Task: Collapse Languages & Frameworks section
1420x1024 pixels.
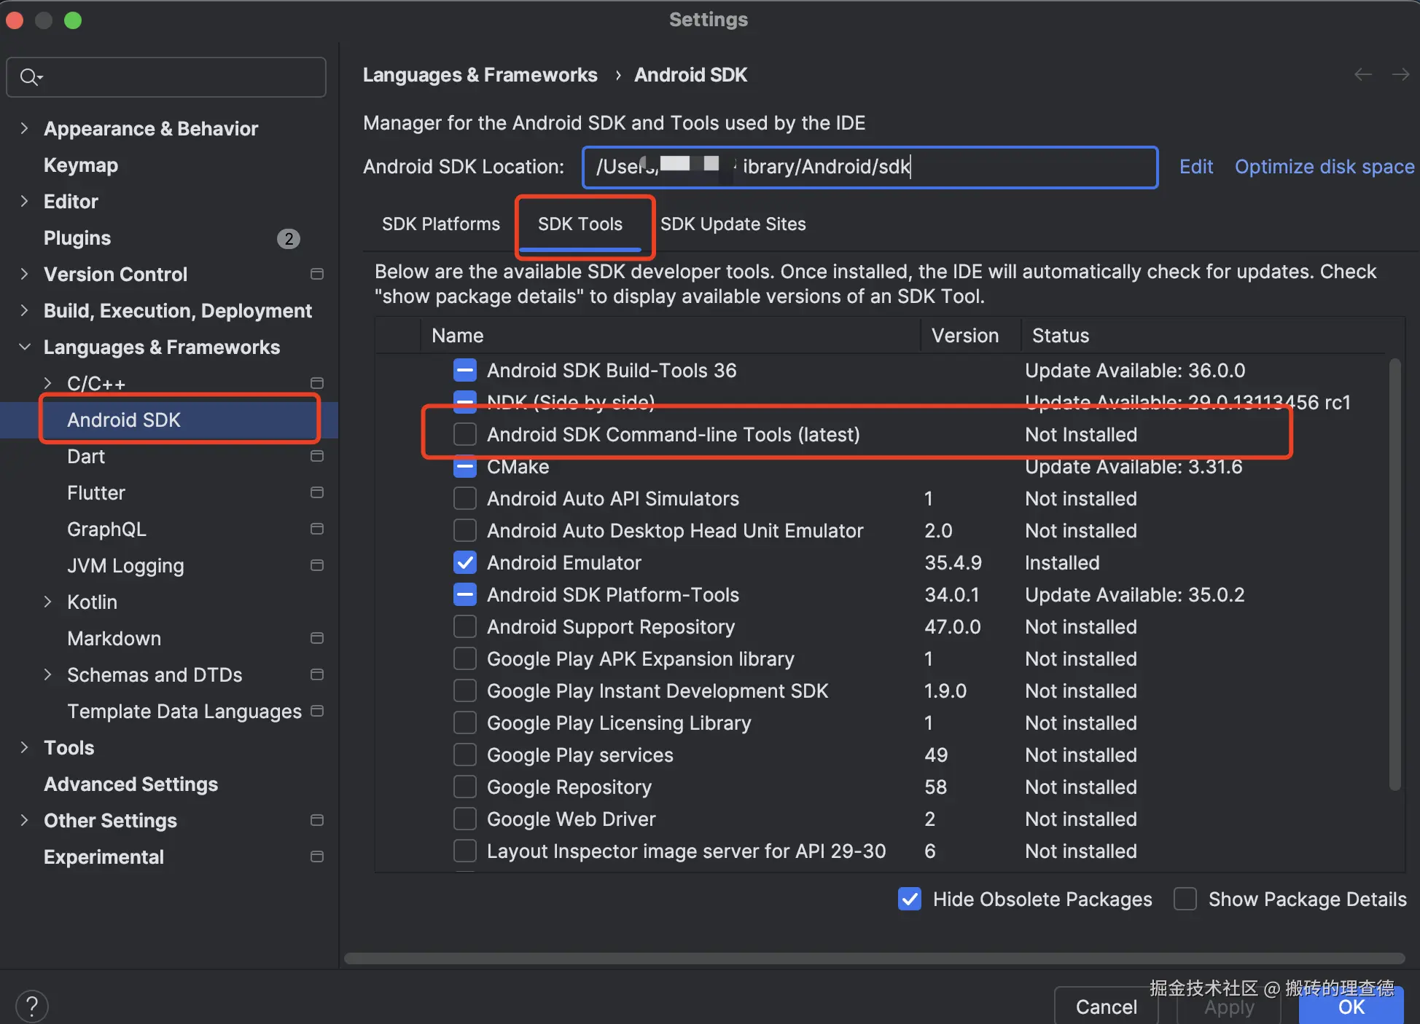Action: pyautogui.click(x=25, y=347)
